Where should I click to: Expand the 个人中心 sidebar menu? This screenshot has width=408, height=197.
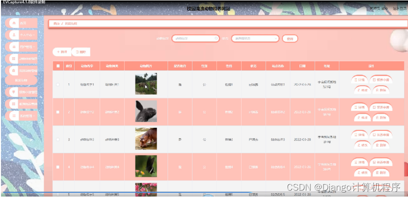click(21, 34)
